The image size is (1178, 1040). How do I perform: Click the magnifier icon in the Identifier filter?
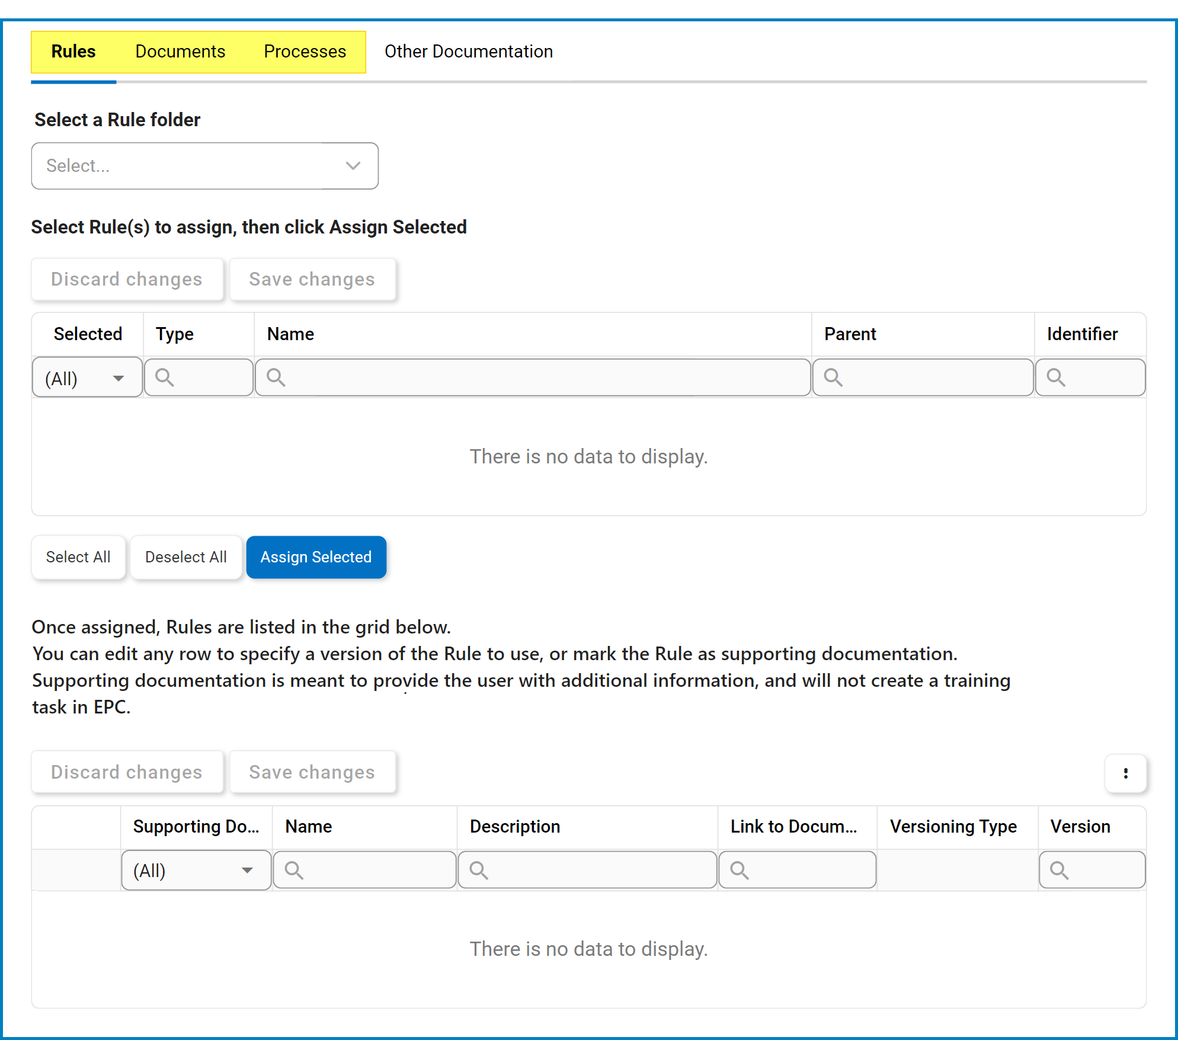[1056, 377]
